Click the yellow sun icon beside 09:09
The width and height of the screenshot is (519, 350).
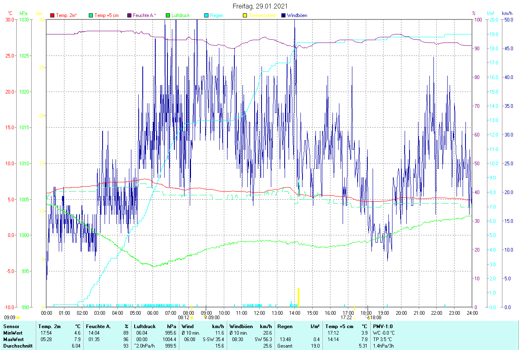[18, 318]
